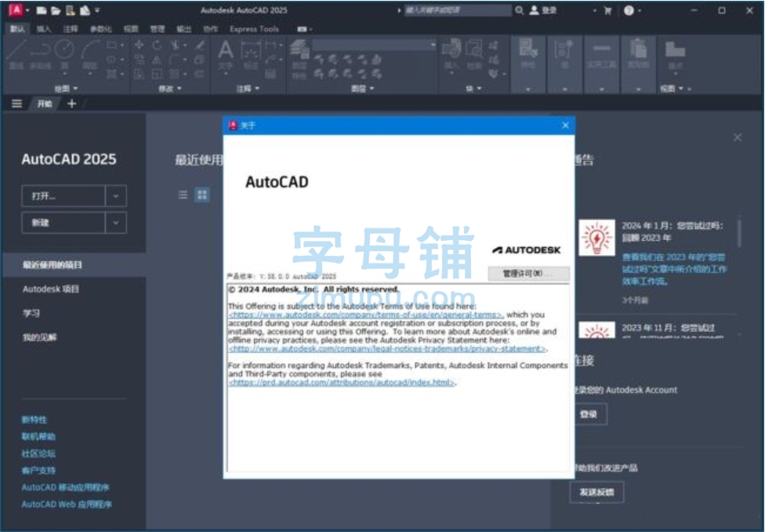Click the 管理许可 button in About dialog
Image resolution: width=765 pixels, height=532 pixels.
pyautogui.click(x=528, y=274)
